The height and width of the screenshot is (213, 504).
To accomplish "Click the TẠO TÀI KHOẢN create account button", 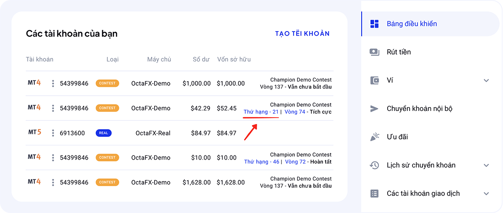I will coord(302,34).
